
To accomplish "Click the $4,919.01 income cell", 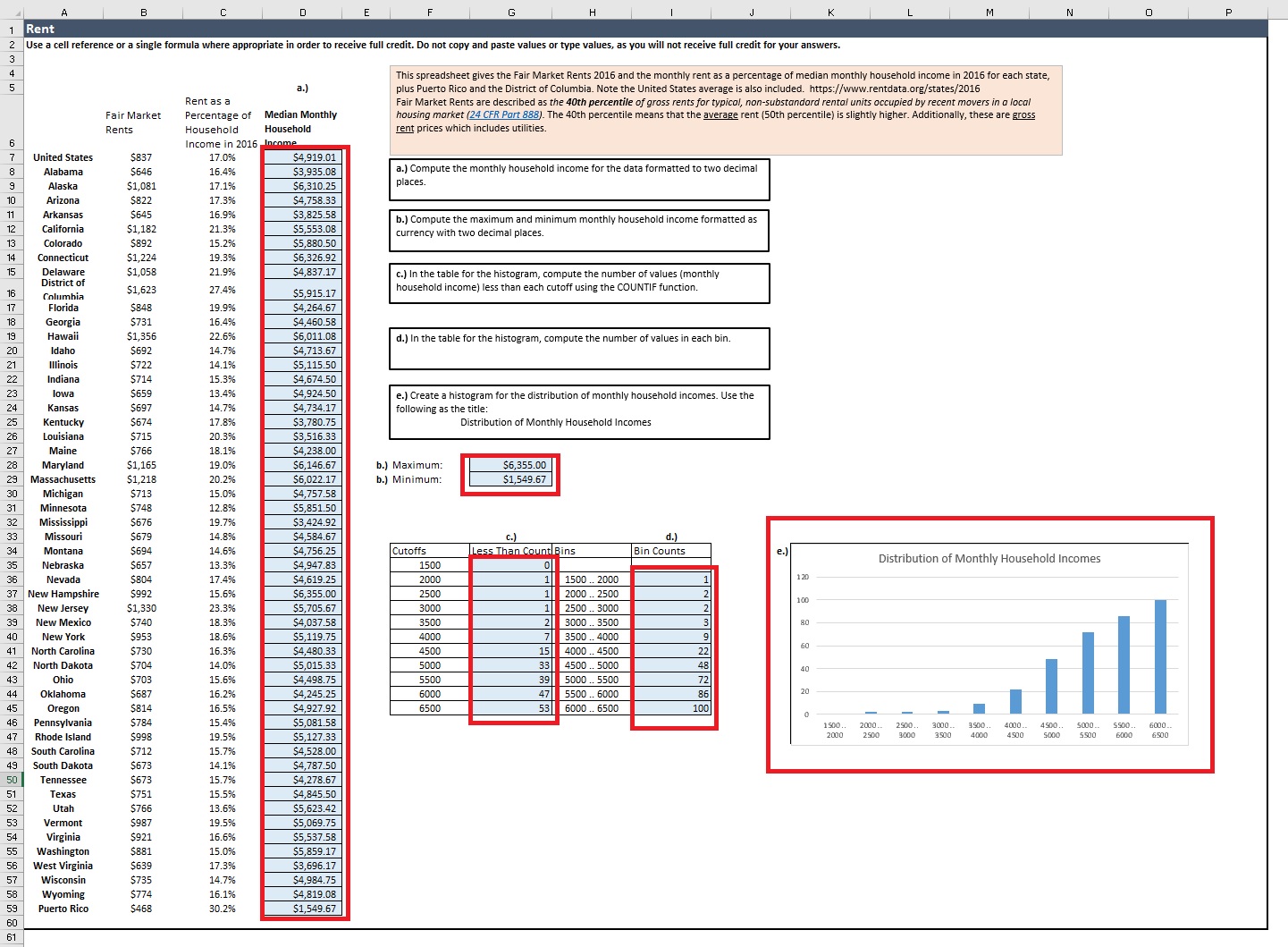I will pyautogui.click(x=304, y=157).
